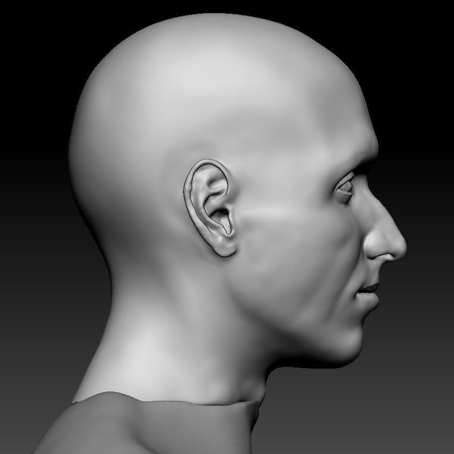Click the eye of the sculpted head
This screenshot has height=454, width=454.
(345, 187)
